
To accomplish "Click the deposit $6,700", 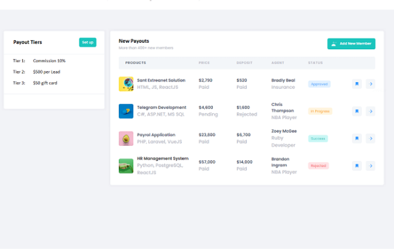I will (244, 135).
